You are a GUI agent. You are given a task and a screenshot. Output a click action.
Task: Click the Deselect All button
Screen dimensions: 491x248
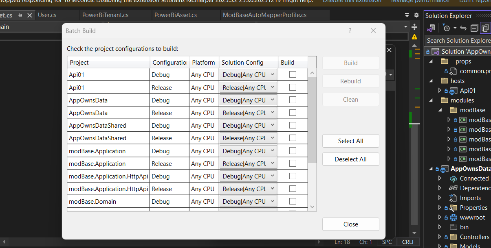pos(350,159)
